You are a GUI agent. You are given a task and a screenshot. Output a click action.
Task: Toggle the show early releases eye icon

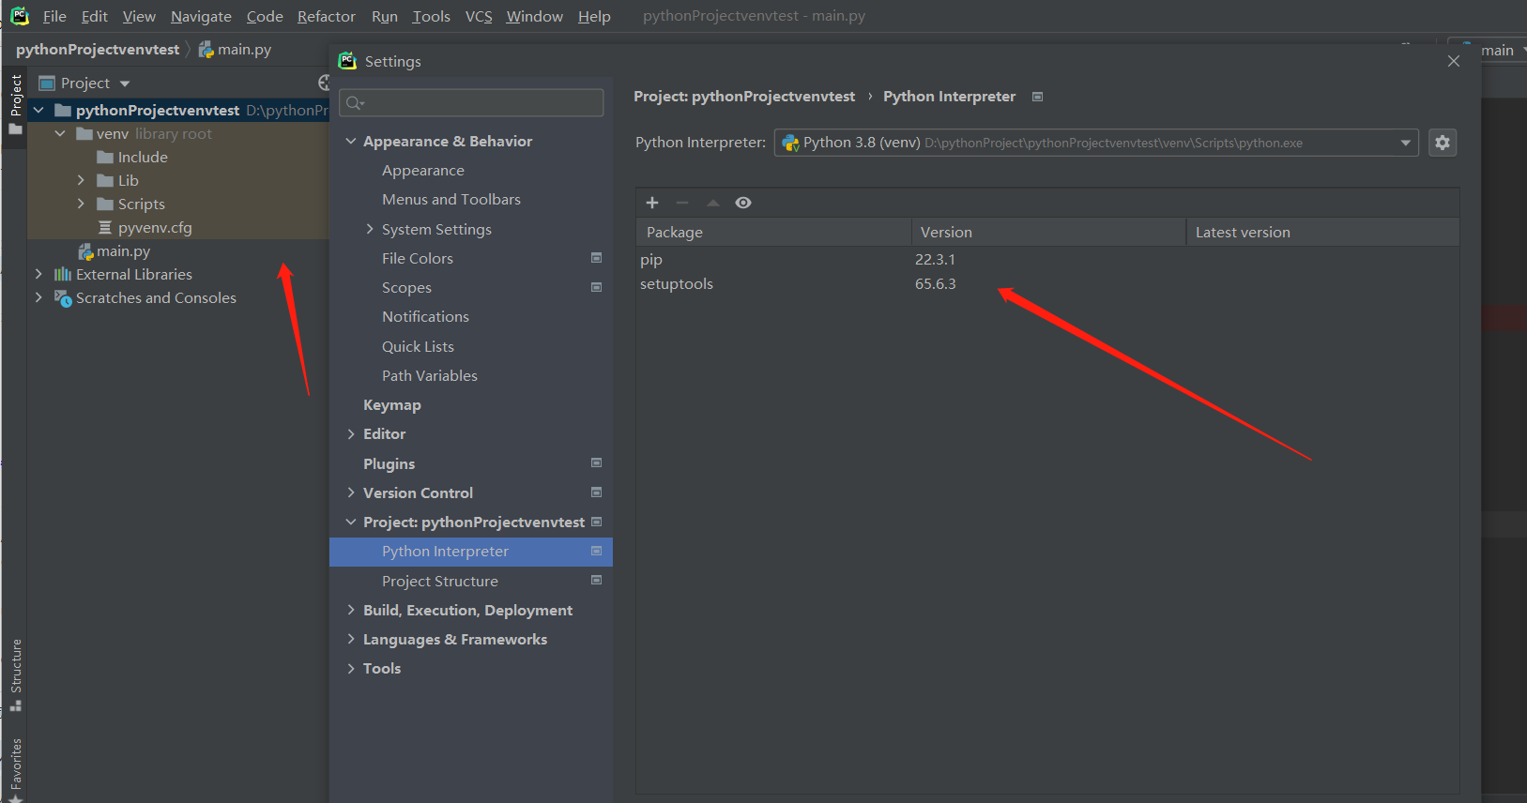tap(743, 203)
